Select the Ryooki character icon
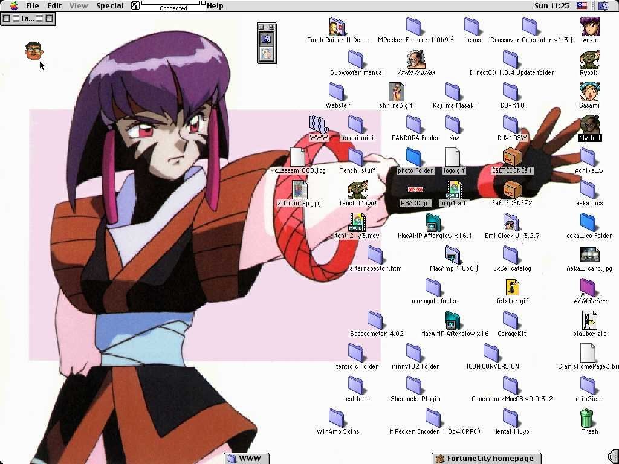 [589, 59]
